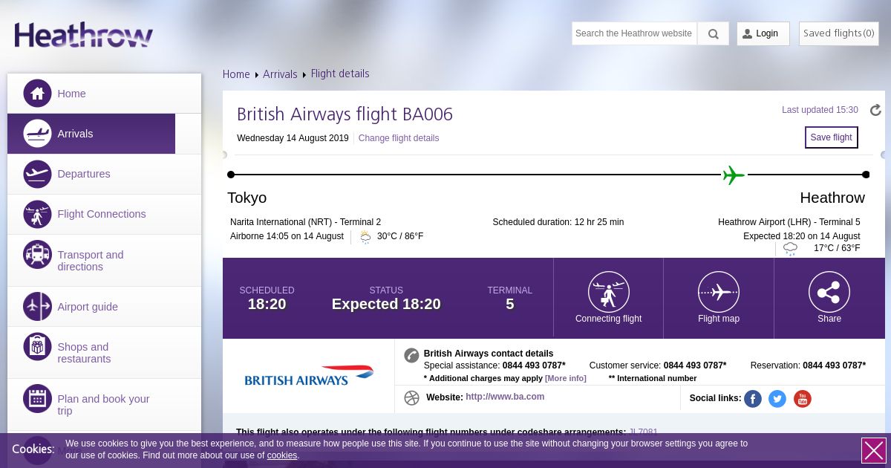This screenshot has height=468, width=891.
Task: Open British Airways YouTube channel
Action: (x=803, y=399)
